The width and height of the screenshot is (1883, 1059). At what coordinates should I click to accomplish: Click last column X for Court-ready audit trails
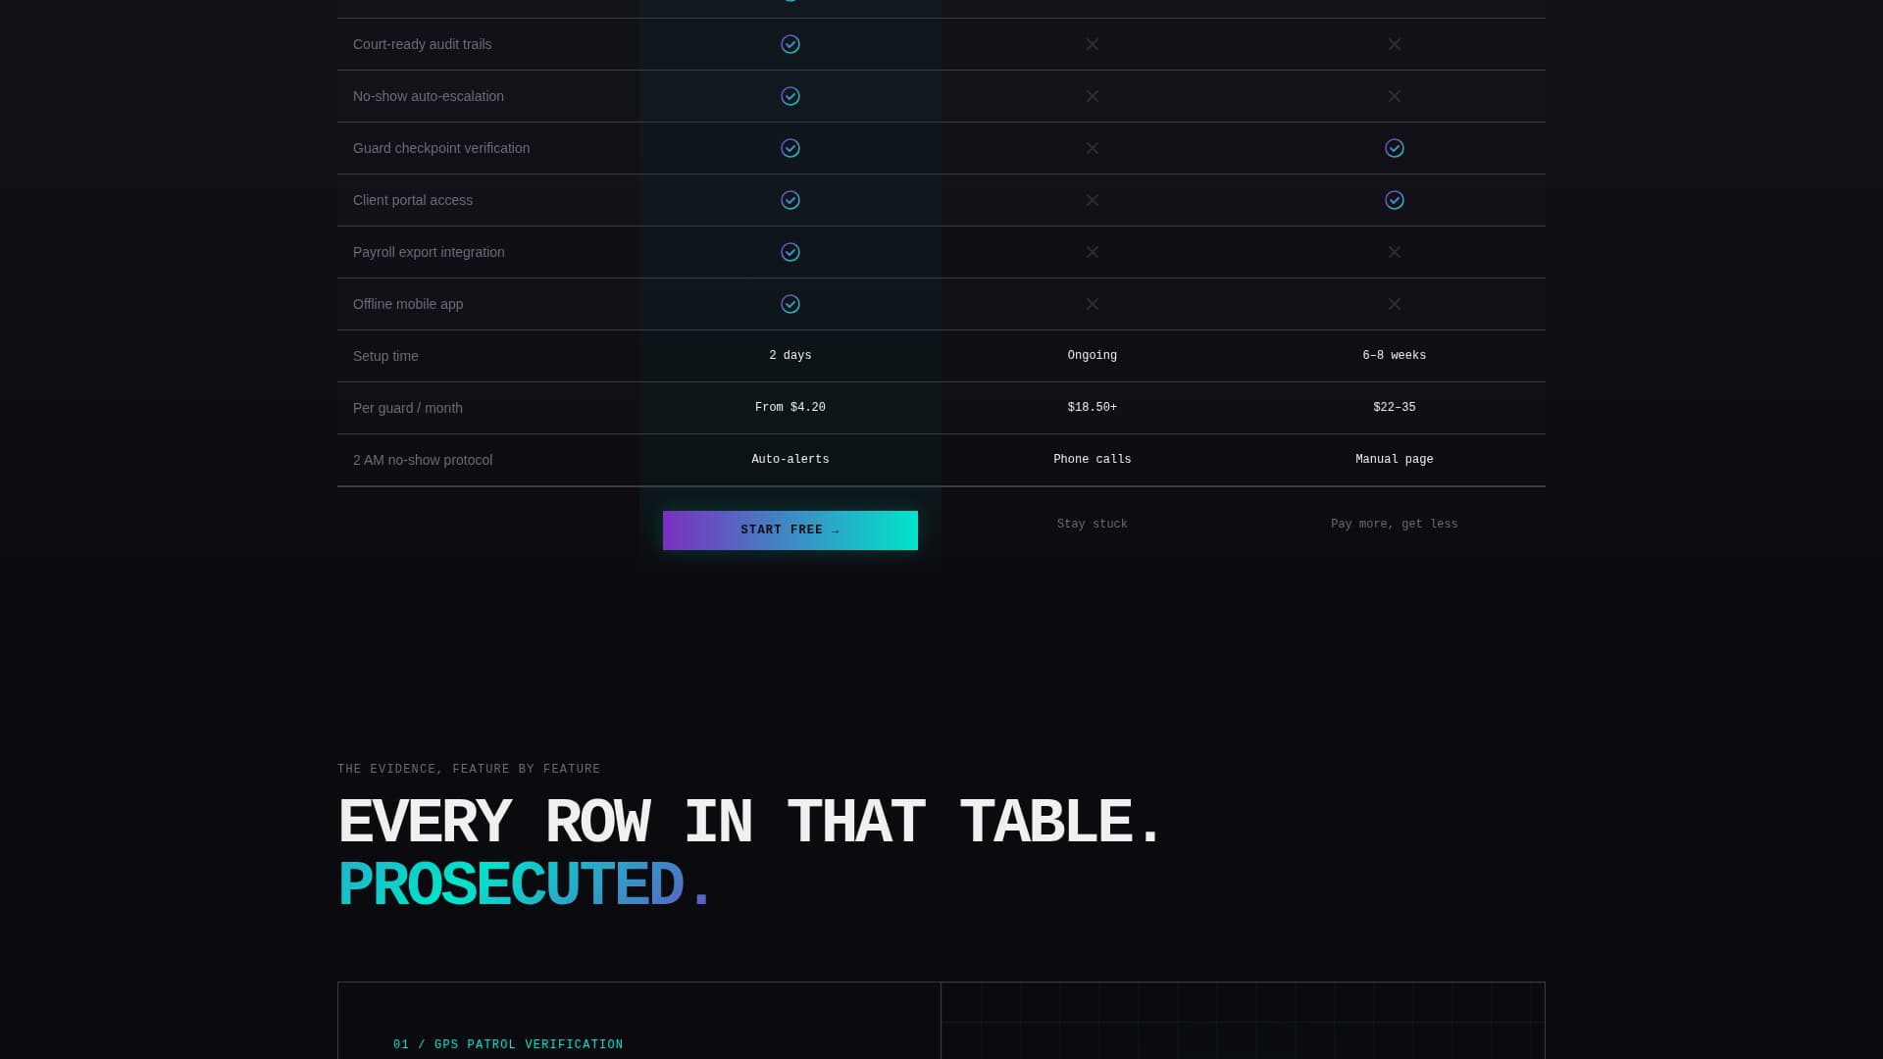pos(1395,44)
